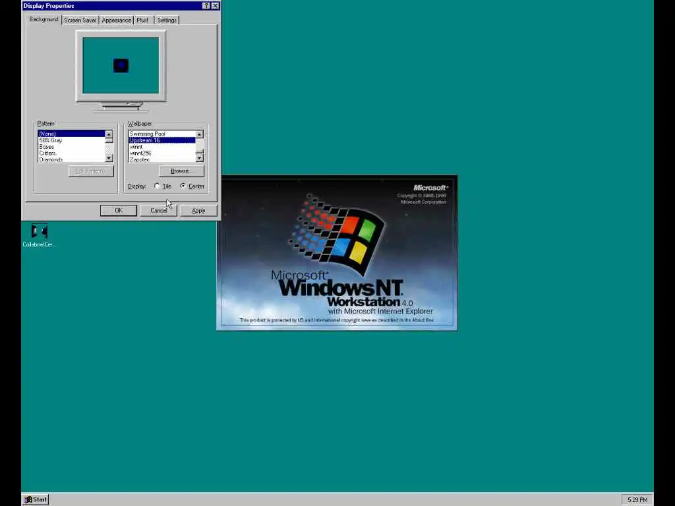Select the 50% Gray pattern
Screen dimensions: 675x506
coord(71,140)
